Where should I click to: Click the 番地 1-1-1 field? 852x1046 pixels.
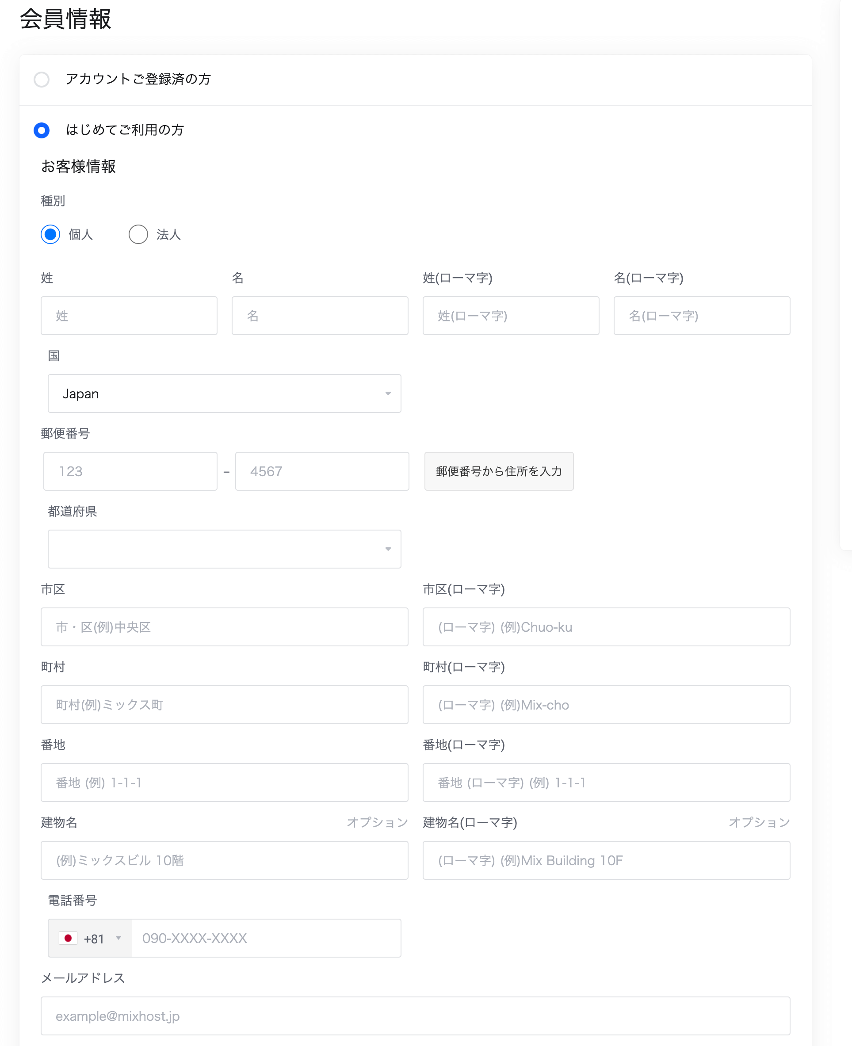tap(224, 783)
